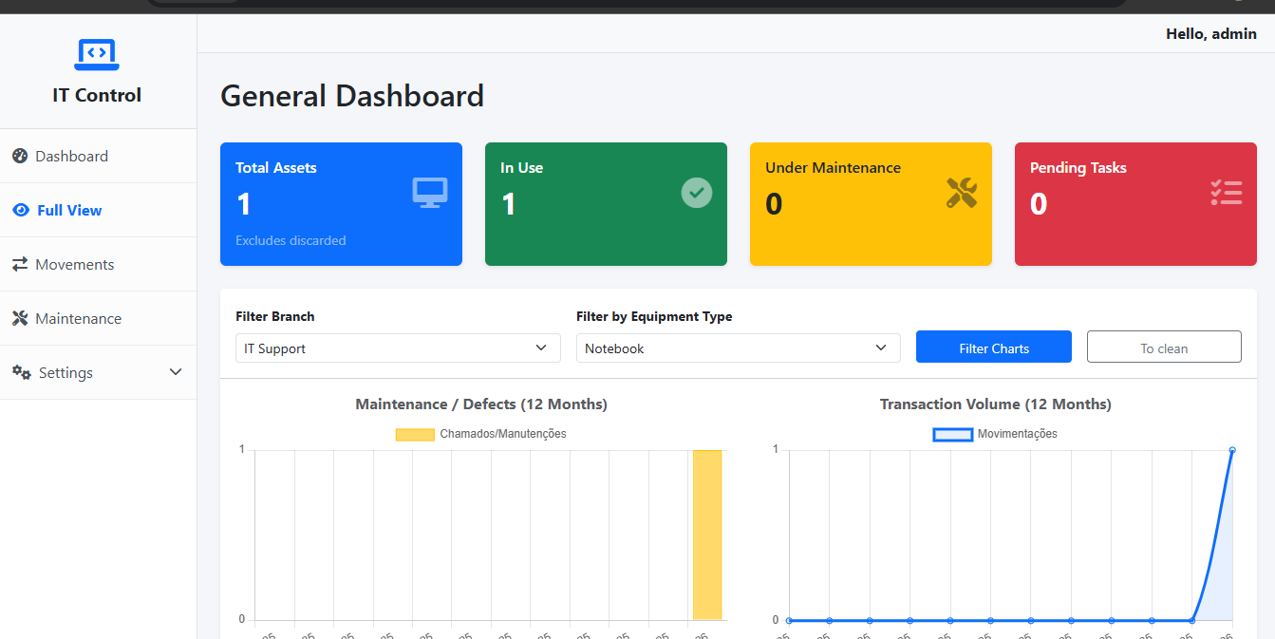Click the monitor icon on Total Assets card
Image resolution: width=1275 pixels, height=639 pixels.
click(430, 193)
